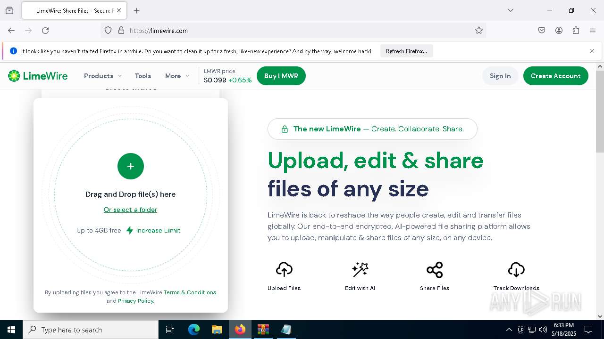Image resolution: width=604 pixels, height=339 pixels.
Task: Open WinRAR from the taskbar
Action: pyautogui.click(x=263, y=330)
